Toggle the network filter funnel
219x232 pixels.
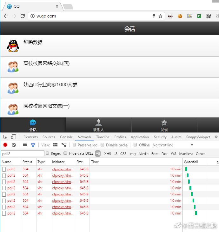(33, 145)
